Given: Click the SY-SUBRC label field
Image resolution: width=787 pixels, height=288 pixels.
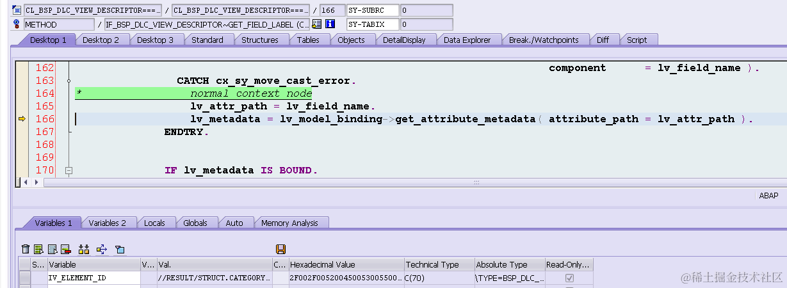Looking at the screenshot, I should point(373,10).
